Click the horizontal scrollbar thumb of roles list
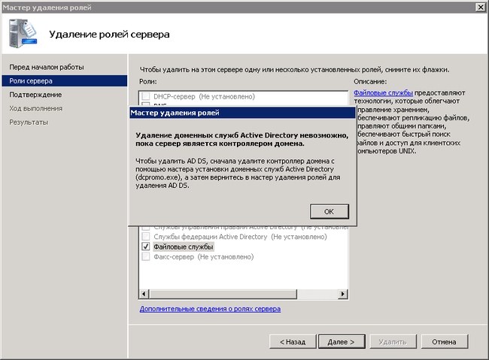This screenshot has height=360, width=489. [x=223, y=294]
